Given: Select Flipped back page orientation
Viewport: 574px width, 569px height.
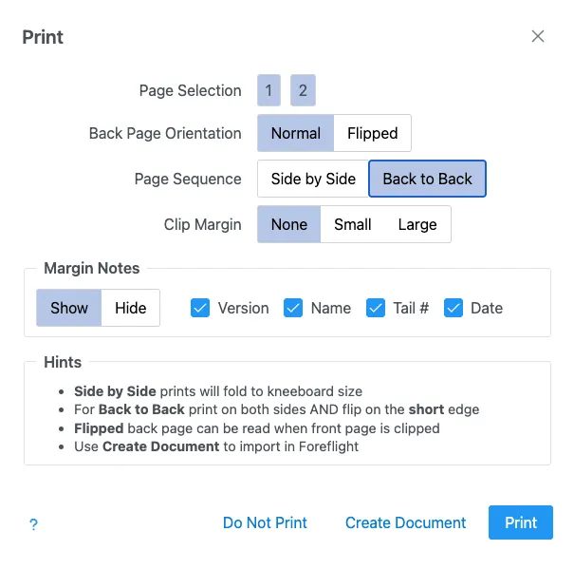Looking at the screenshot, I should click(372, 134).
